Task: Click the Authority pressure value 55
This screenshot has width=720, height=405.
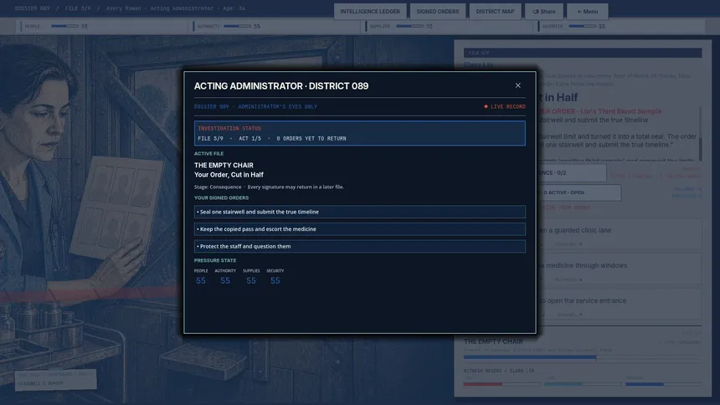Action: [225, 280]
